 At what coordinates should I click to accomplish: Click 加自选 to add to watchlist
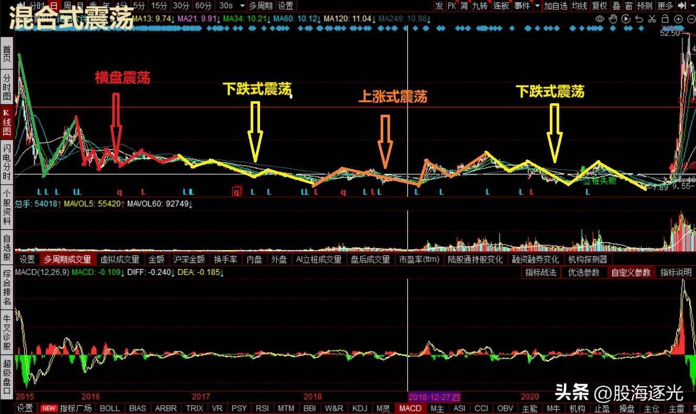click(556, 6)
